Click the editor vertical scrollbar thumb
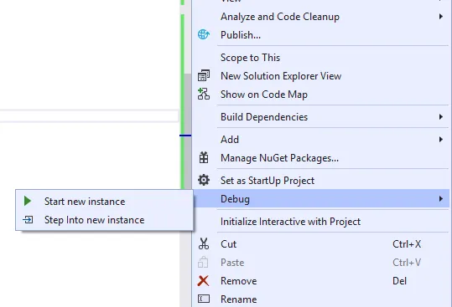Viewport: 452px width, 307px height. coord(187,131)
